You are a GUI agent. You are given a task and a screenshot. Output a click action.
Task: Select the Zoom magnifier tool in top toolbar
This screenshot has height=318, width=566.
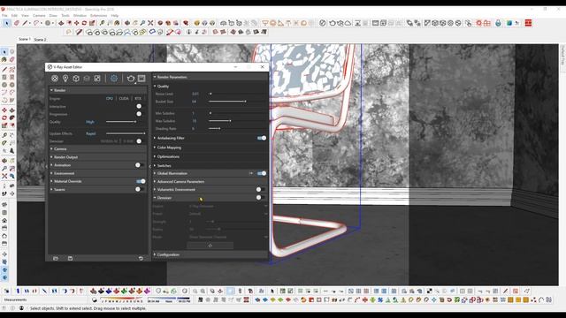tap(142, 23)
